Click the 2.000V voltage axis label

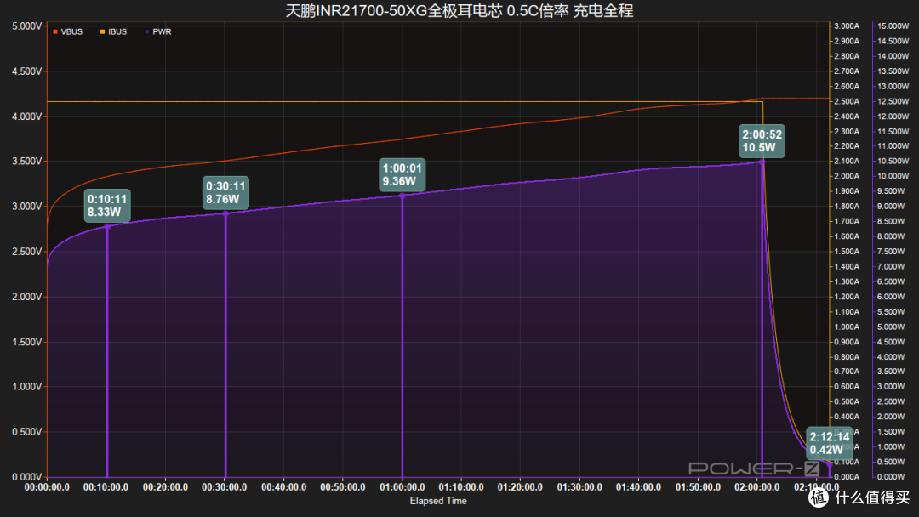27,297
